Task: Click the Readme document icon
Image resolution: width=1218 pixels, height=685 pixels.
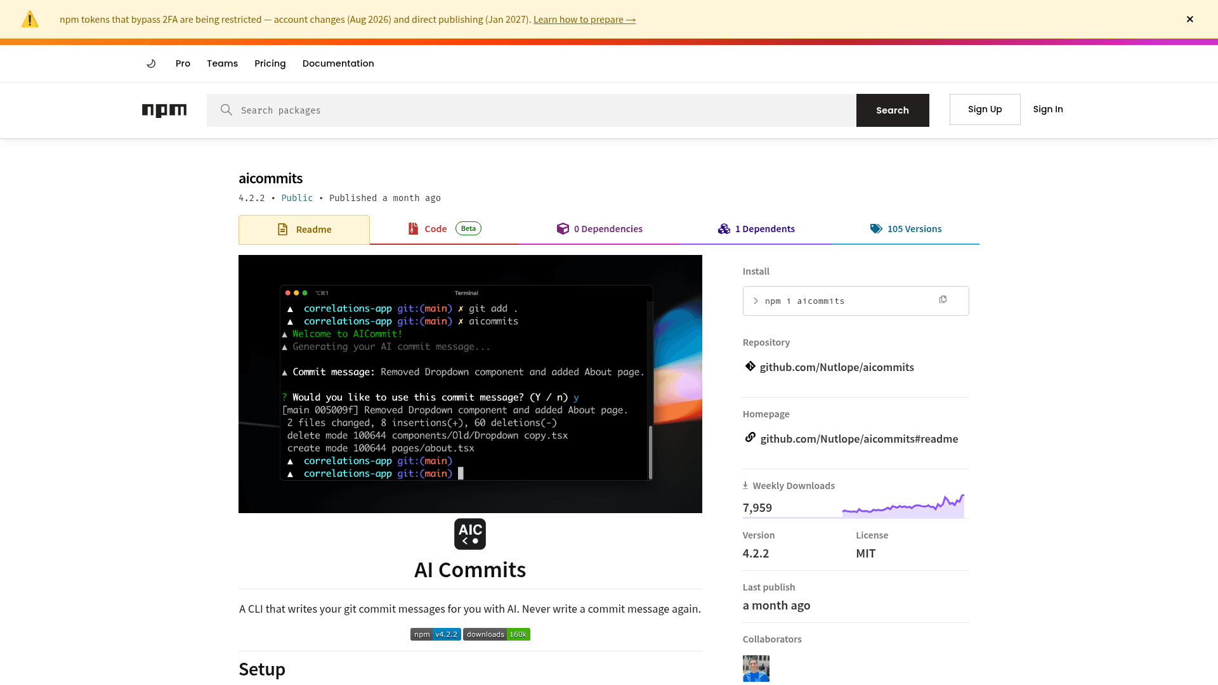Action: [x=283, y=230]
